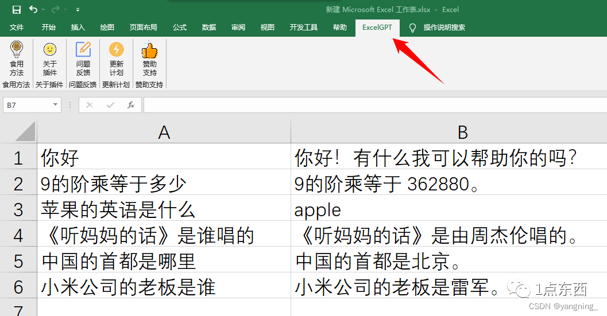The width and height of the screenshot is (607, 316).
Task: Switch to the 插入 ribbon tab
Action: tap(78, 28)
